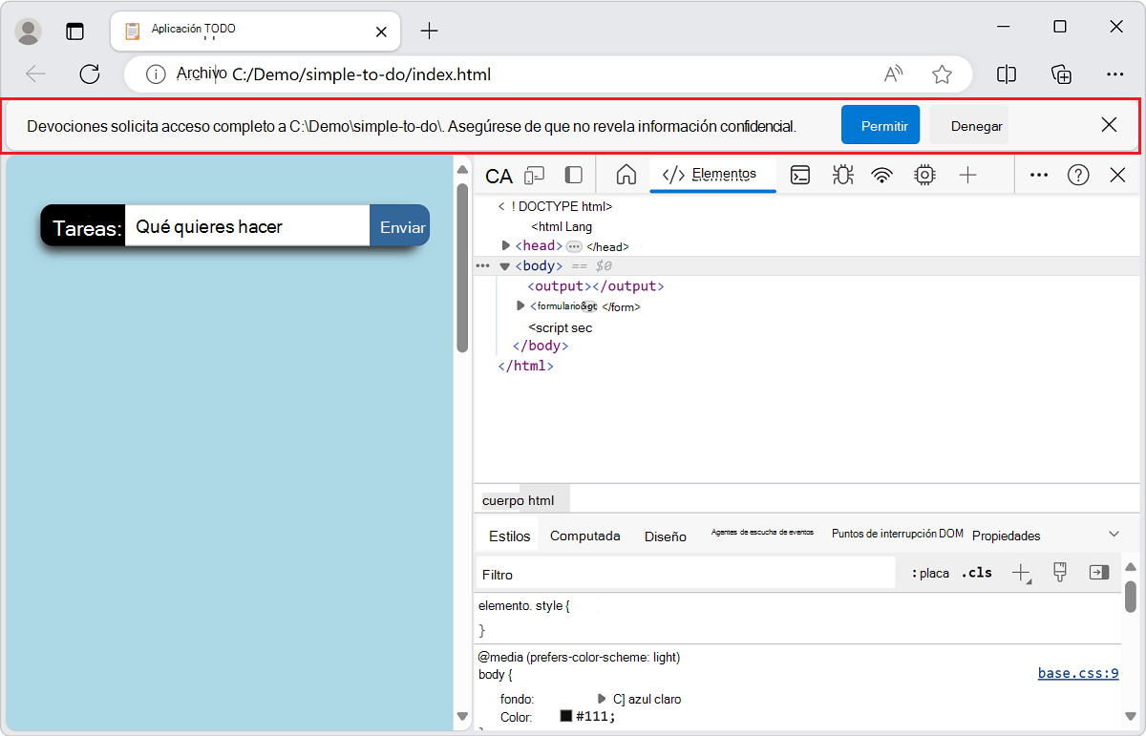Change the DevTools dock location icon
Screen dimensions: 1146x736
click(x=572, y=175)
